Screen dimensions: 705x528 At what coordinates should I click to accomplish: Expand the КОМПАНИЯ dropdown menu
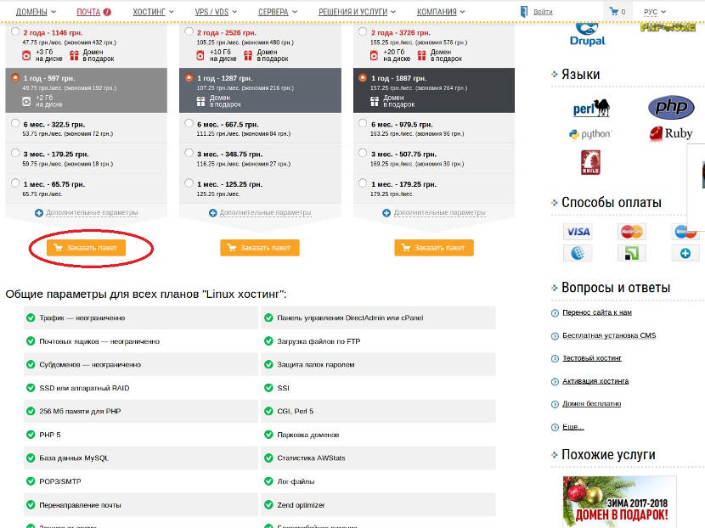(441, 12)
